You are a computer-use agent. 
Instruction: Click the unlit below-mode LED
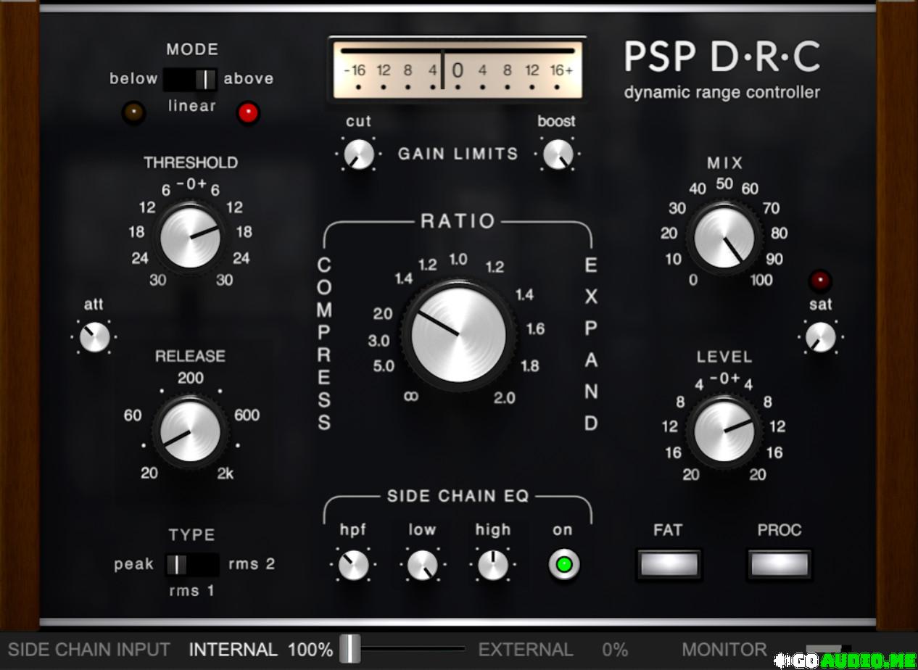133,112
